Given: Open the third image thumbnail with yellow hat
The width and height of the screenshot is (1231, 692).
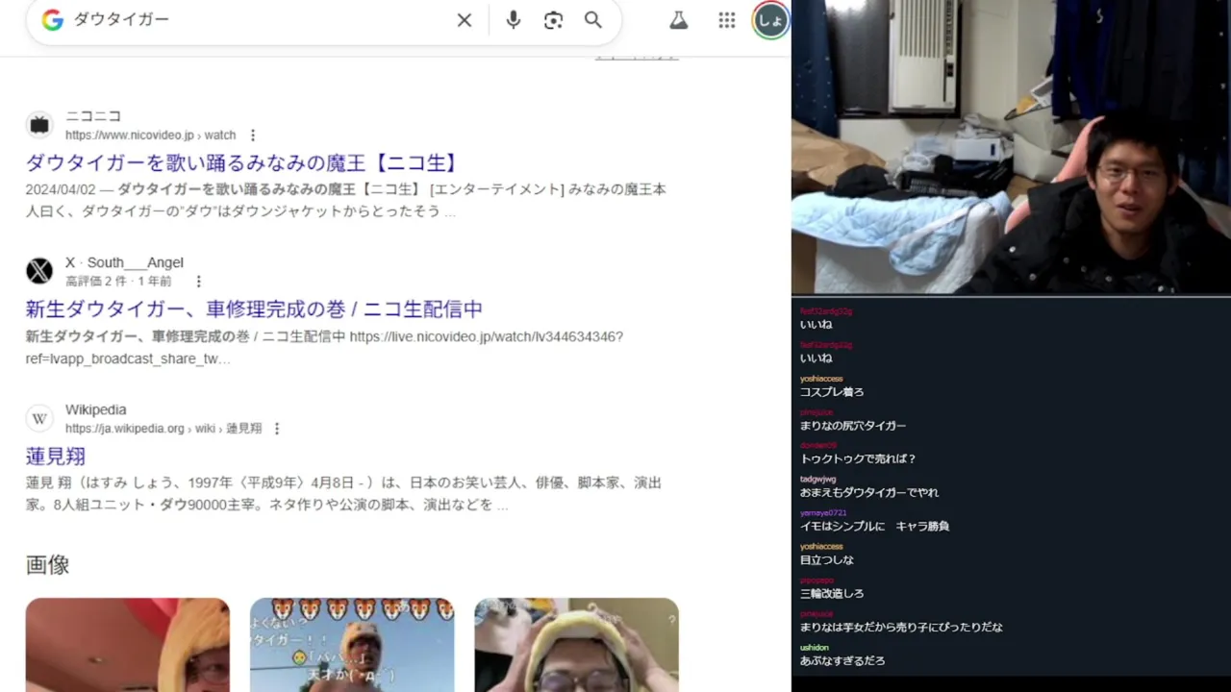Looking at the screenshot, I should (x=576, y=645).
